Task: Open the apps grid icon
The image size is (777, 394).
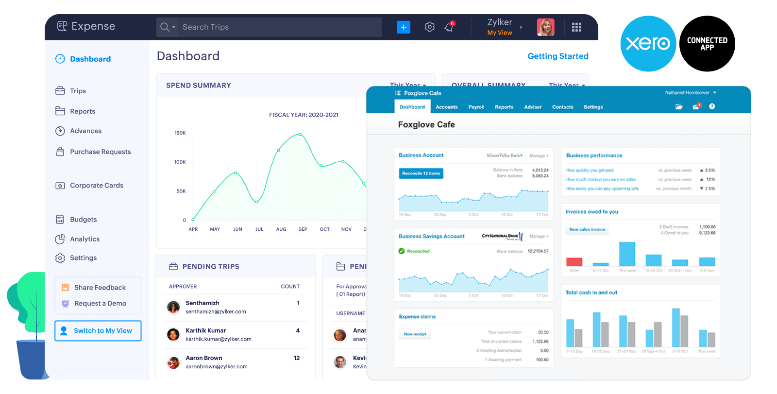Action: point(576,27)
